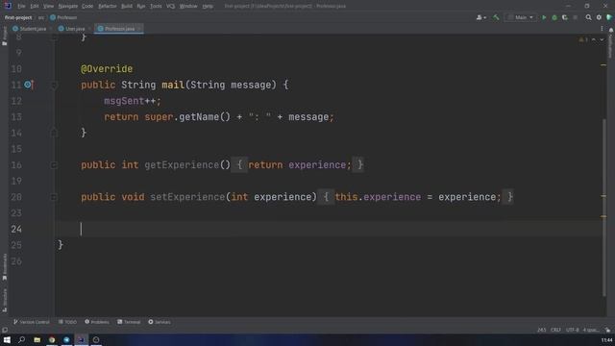Open Search Everywhere magnifier icon
Image resolution: width=615 pixels, height=346 pixels.
pos(588,17)
